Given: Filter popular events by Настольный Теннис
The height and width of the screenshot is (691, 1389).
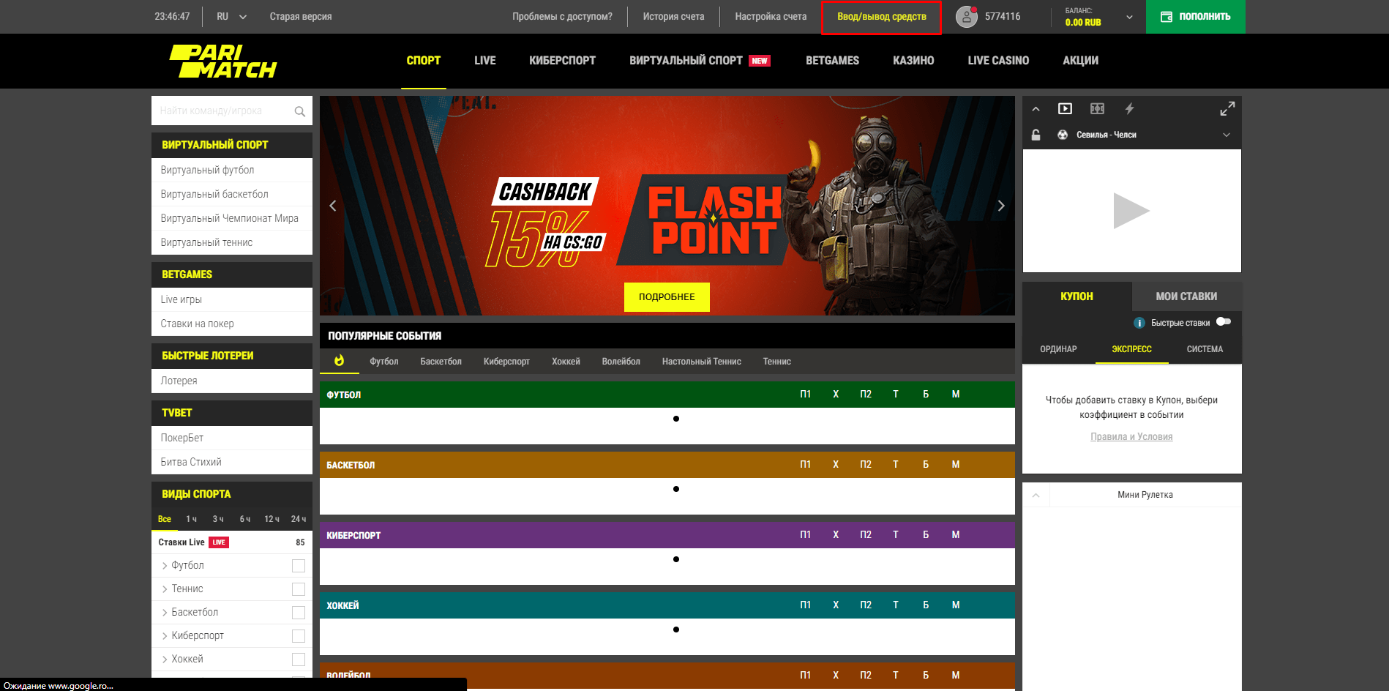Looking at the screenshot, I should (701, 362).
